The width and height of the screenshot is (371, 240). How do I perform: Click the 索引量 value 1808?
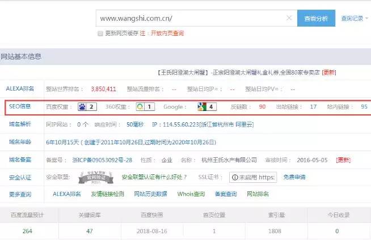click(276, 231)
